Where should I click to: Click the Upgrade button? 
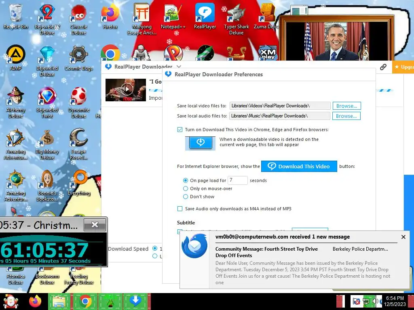tap(403, 67)
